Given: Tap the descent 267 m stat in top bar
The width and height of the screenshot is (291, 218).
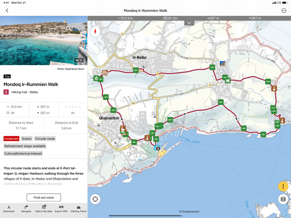Looking at the screenshot, I should (x=255, y=18).
